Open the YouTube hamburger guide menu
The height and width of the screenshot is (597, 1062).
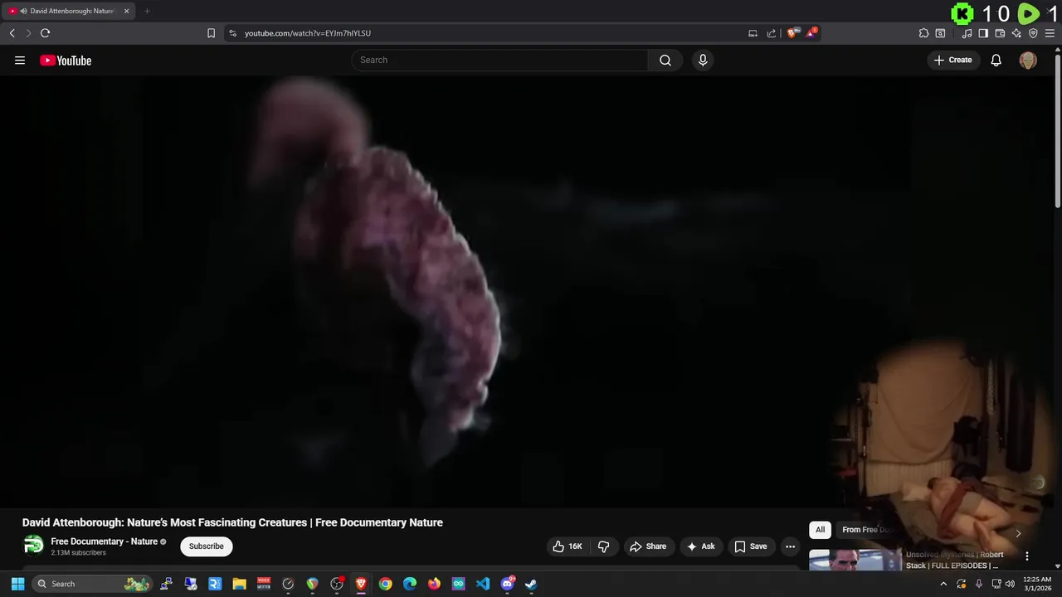[x=20, y=60]
